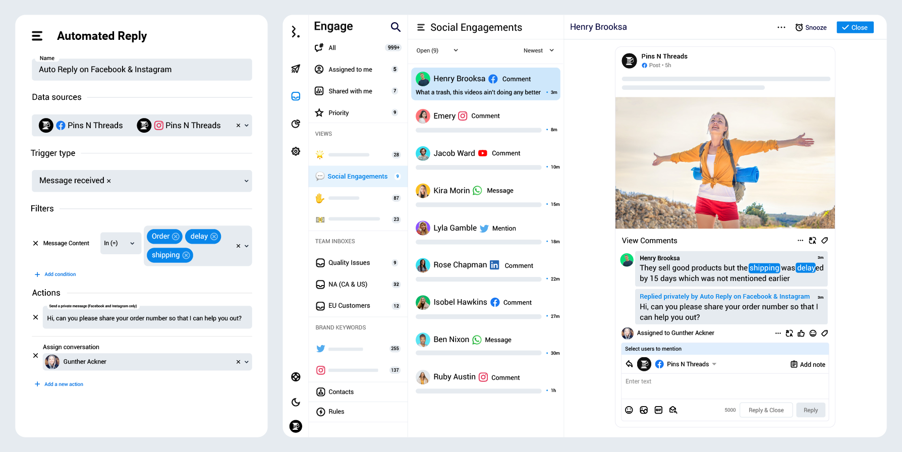Click the search icon next to Engage
902x452 pixels.
(x=396, y=27)
